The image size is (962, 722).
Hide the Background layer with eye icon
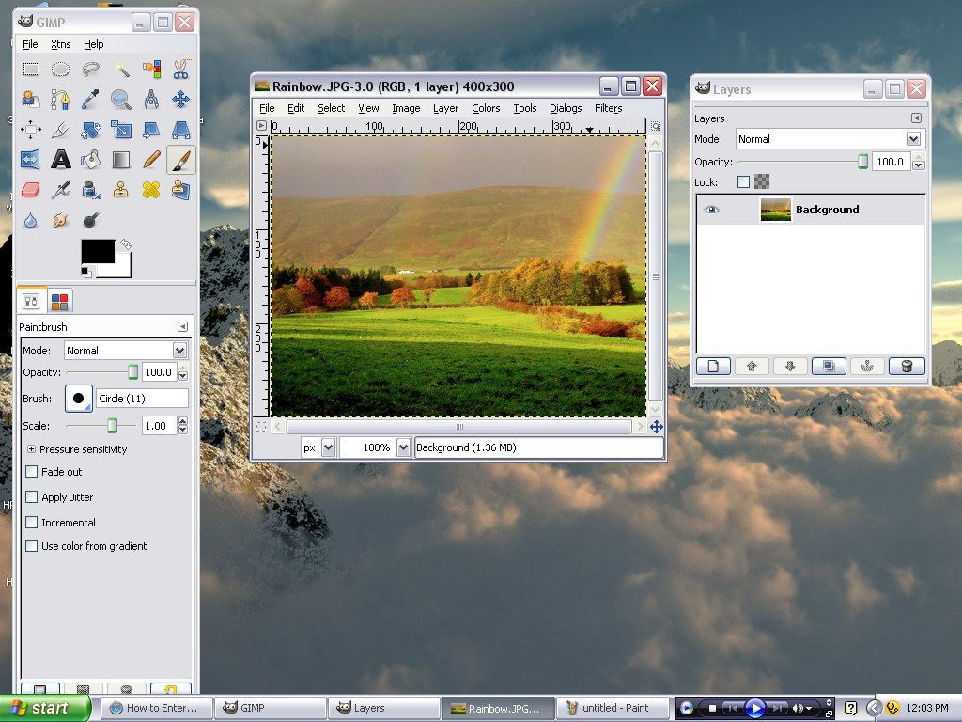coord(711,210)
